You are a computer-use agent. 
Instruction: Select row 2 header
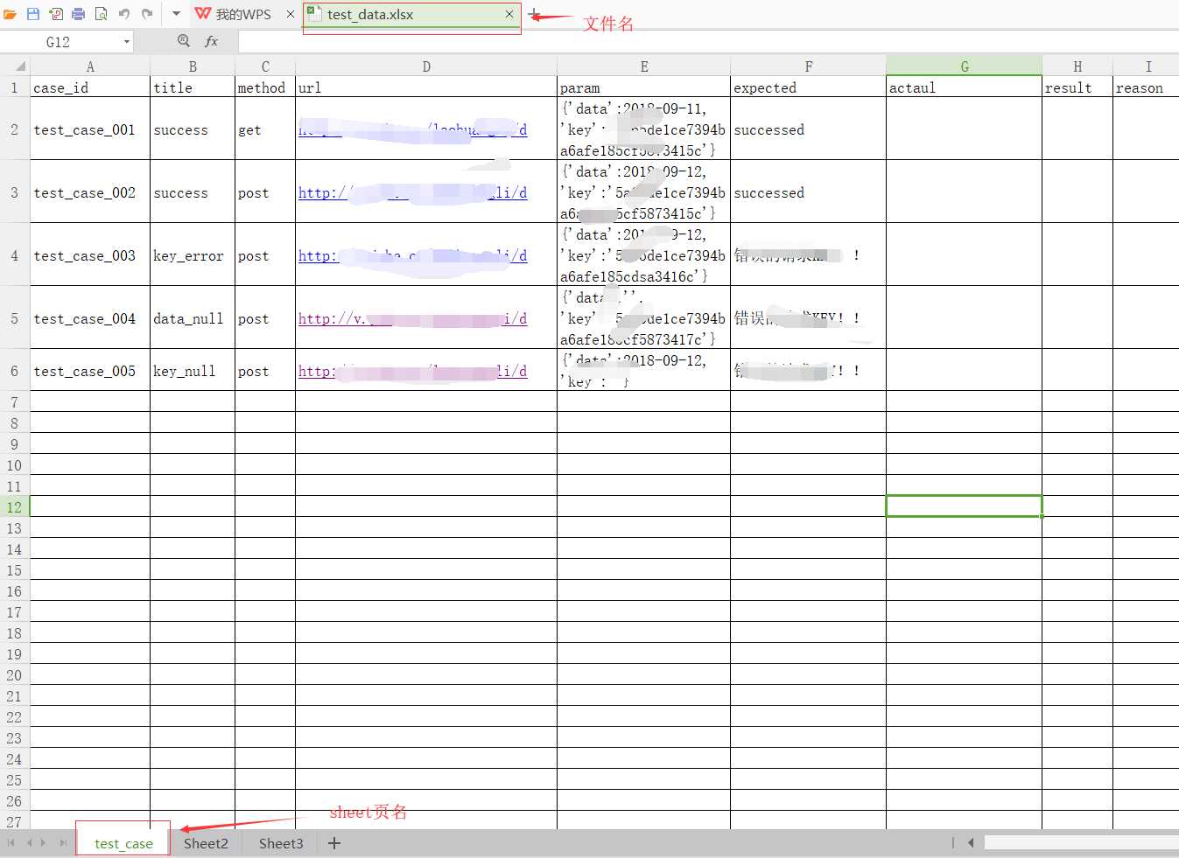(15, 129)
